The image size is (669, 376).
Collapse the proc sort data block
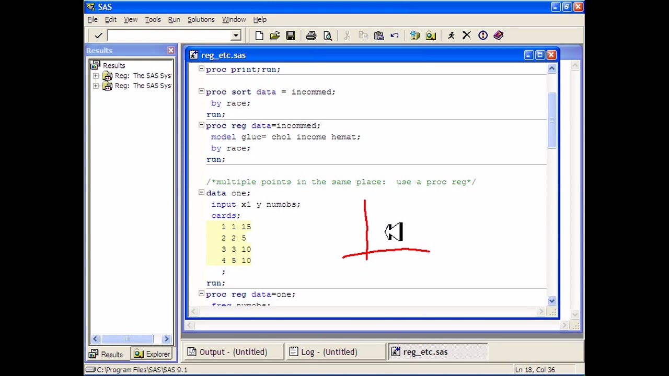click(201, 91)
